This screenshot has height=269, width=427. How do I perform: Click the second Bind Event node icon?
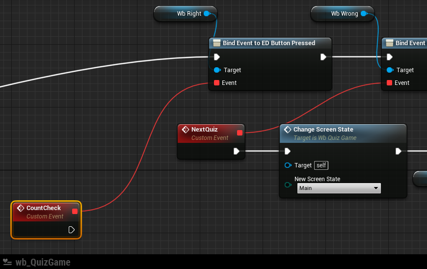point(390,43)
